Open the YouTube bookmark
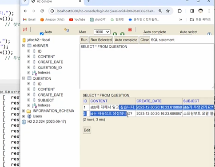Image resolution: width=215 pixels, height=167 pixels. coord(77,19)
